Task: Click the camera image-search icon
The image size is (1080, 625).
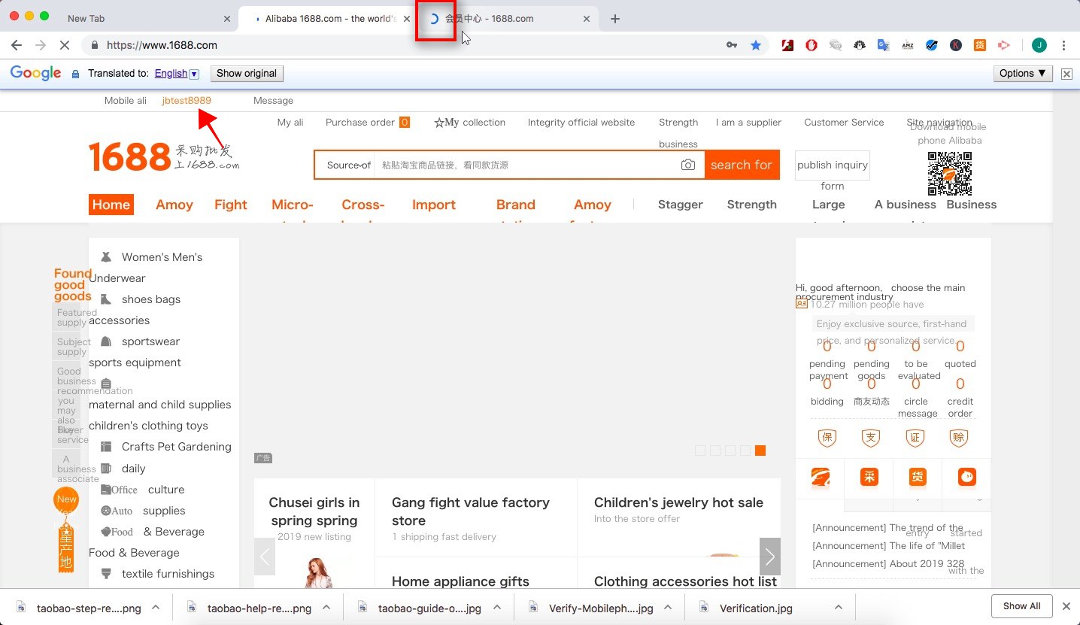Action: coord(687,165)
